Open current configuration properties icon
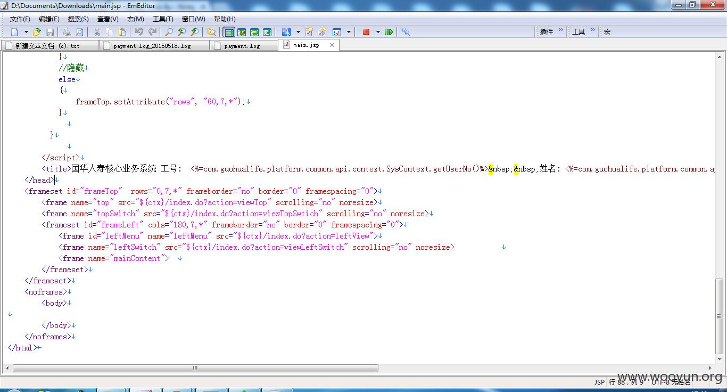Viewport: 727px width, 392px height. (x=309, y=32)
